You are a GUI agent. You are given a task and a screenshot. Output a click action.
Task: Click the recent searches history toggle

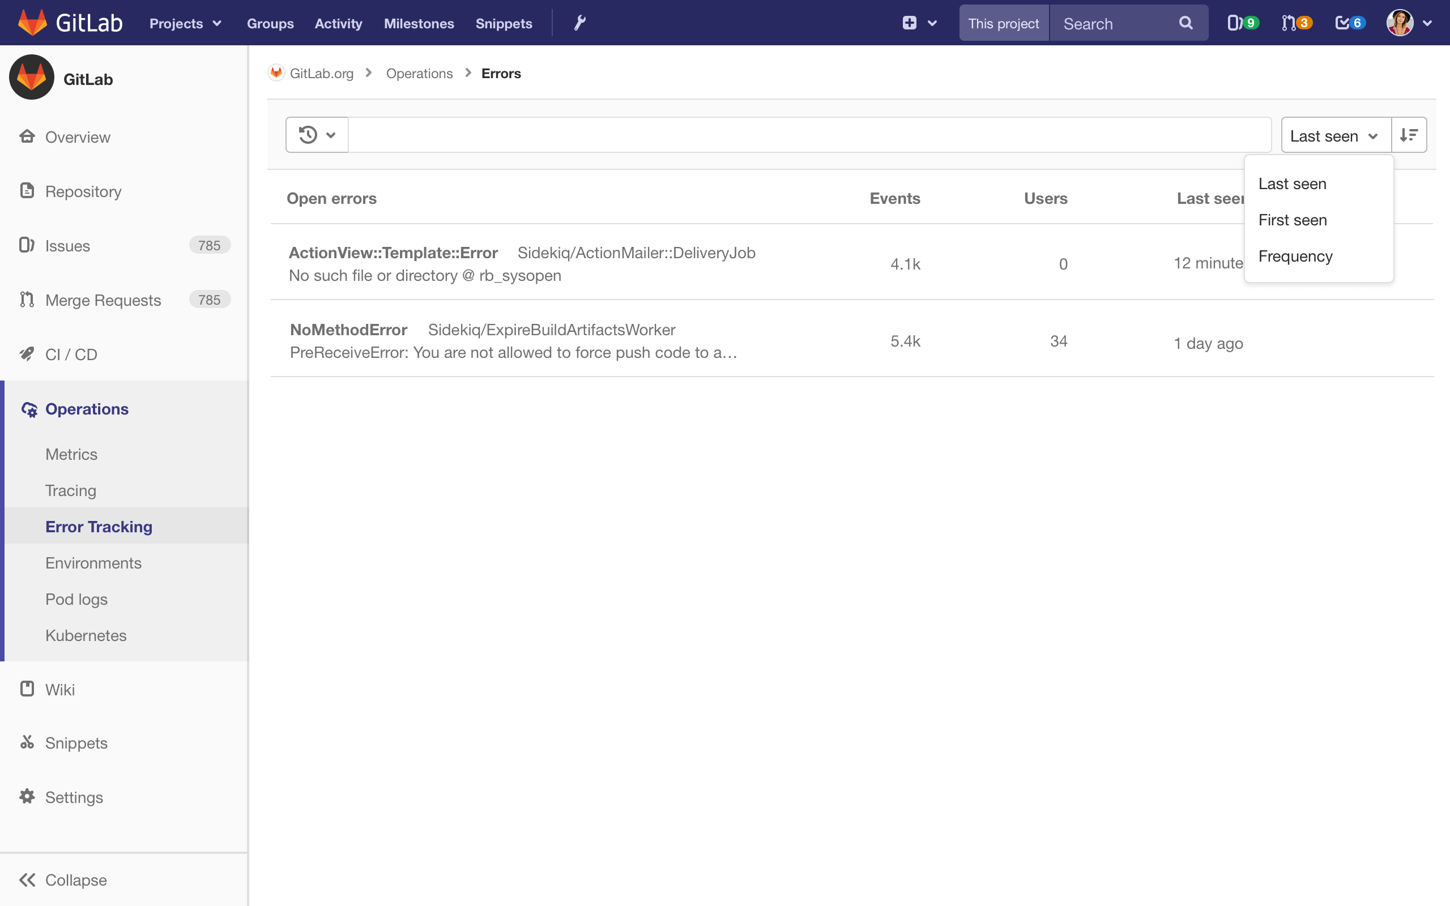[317, 134]
